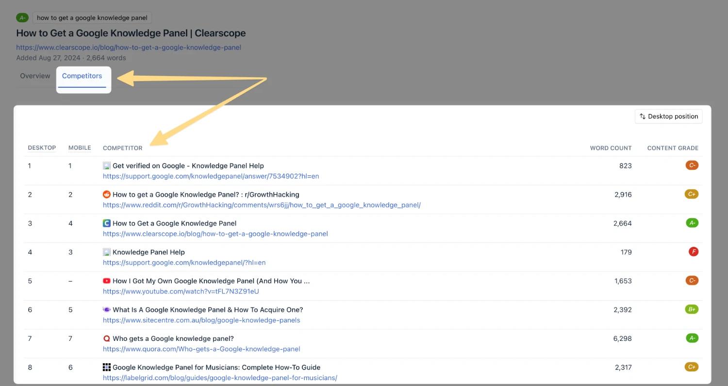The width and height of the screenshot is (728, 386).
Task: Click the A- grade badge in the Quora row
Action: (692, 338)
